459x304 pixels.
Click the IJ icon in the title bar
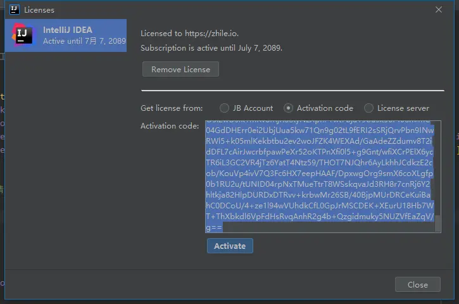[x=14, y=9]
